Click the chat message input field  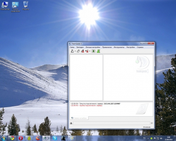tap(112, 123)
